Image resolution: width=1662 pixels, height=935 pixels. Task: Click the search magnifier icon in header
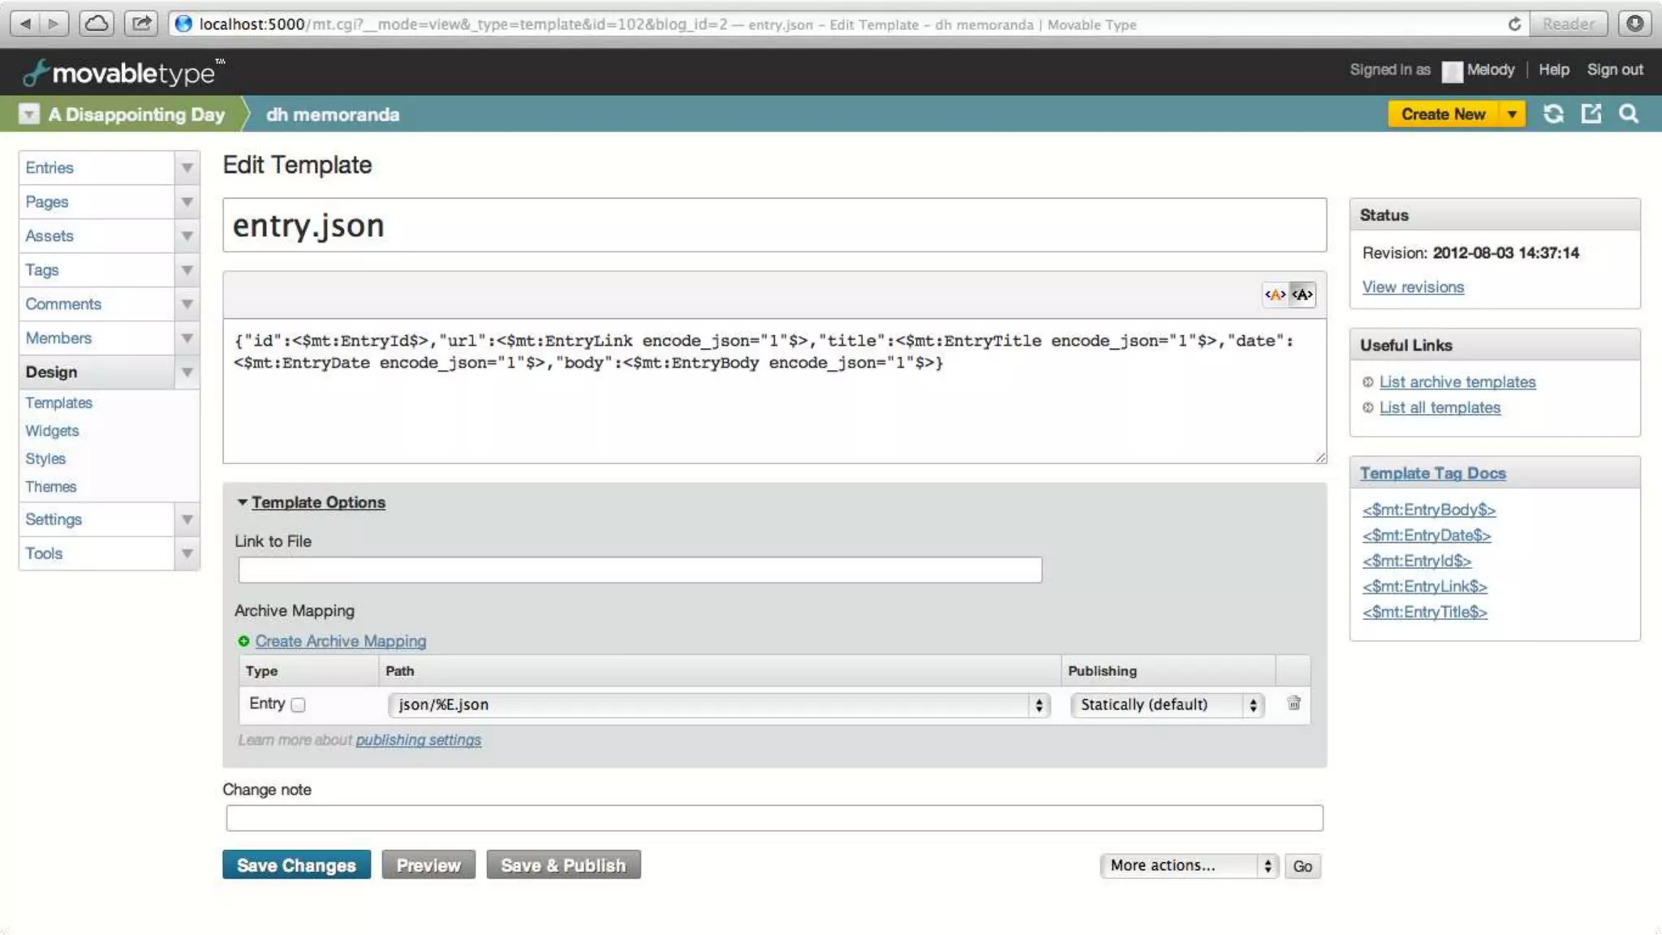[x=1629, y=114]
